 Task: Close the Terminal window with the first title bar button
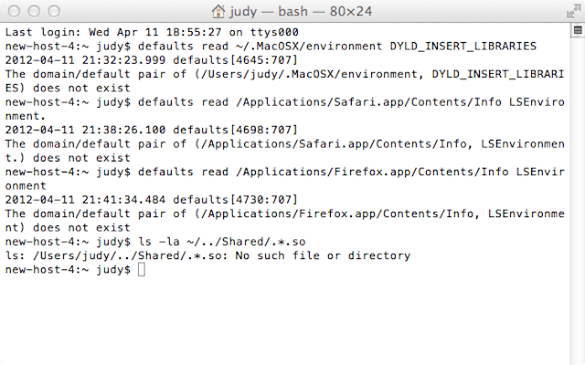click(15, 11)
